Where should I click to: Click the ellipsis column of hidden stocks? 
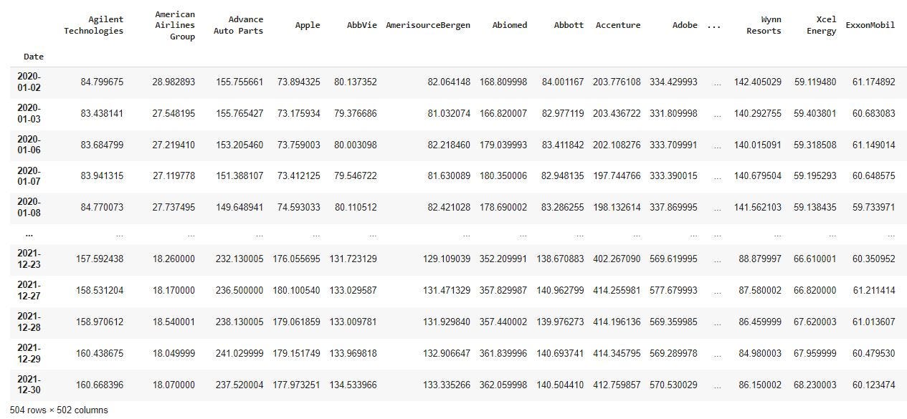pos(714,25)
